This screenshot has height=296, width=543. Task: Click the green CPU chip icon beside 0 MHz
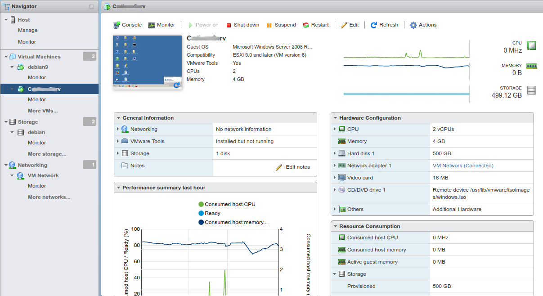[532, 45]
